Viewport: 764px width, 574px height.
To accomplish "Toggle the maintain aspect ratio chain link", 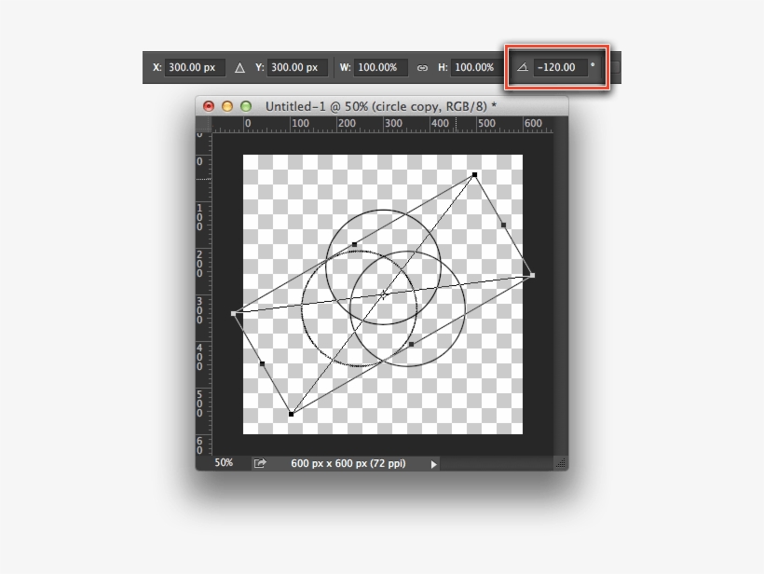I will tap(422, 67).
